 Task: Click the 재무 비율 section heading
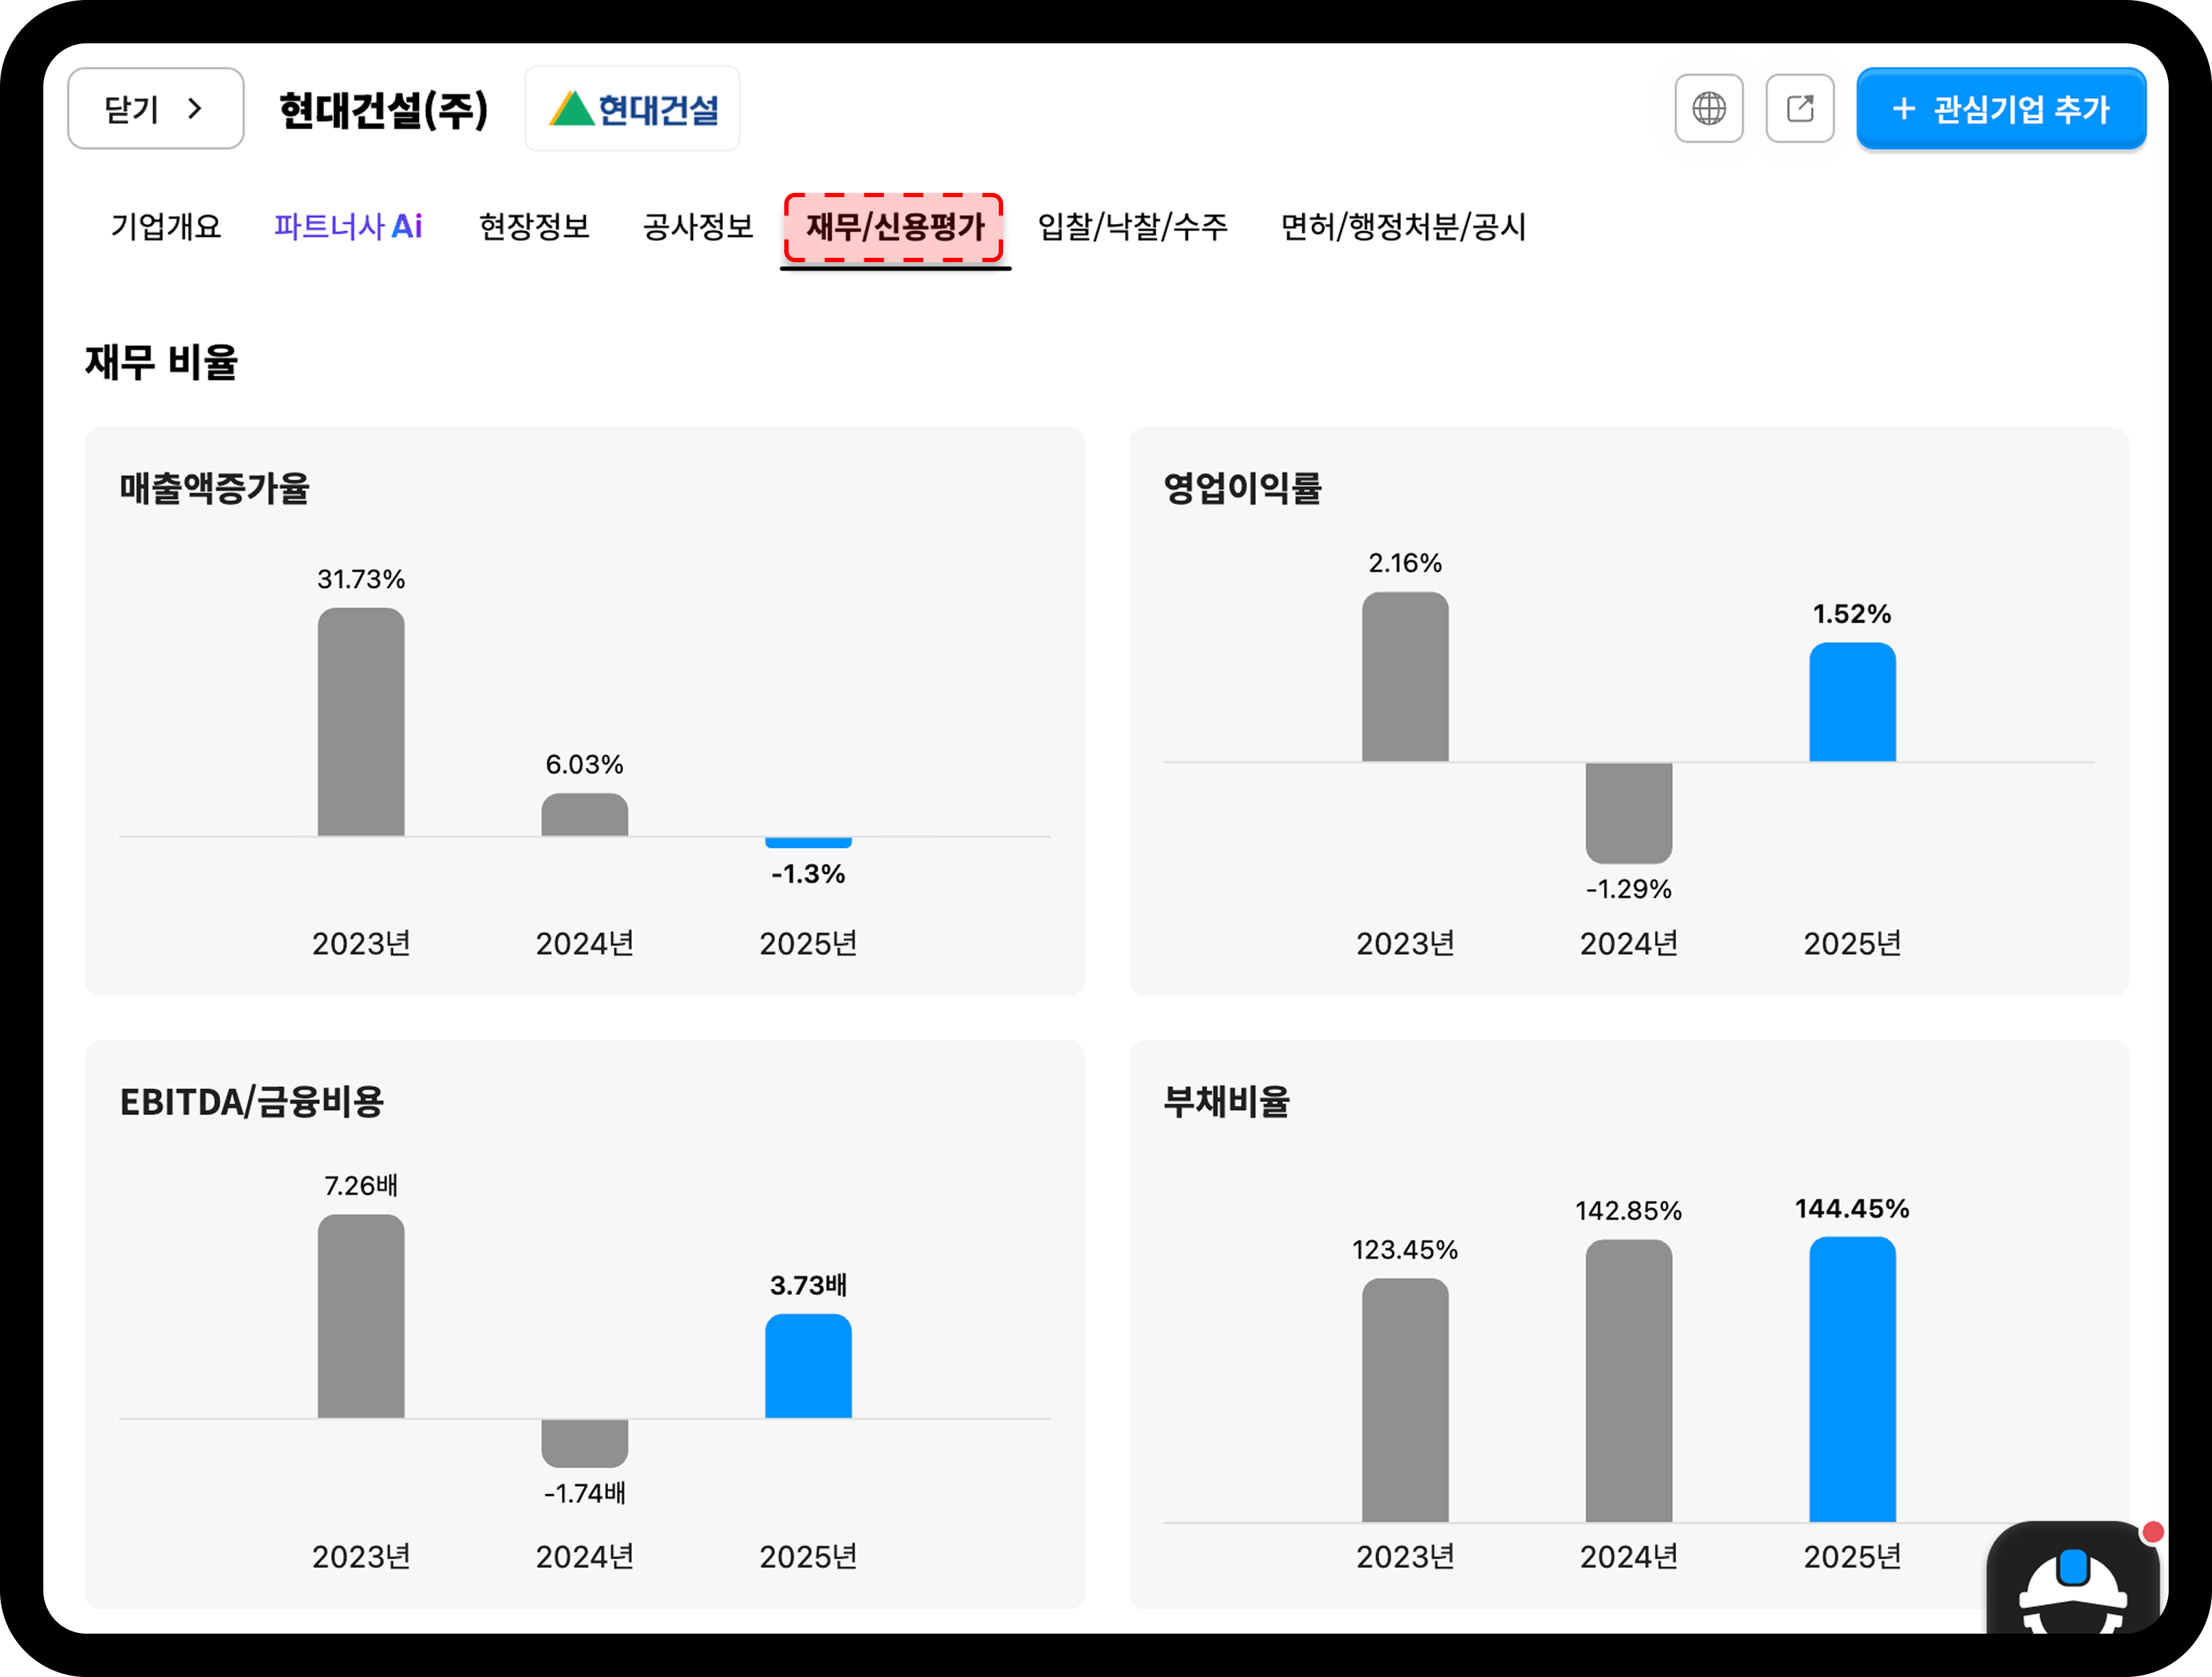point(161,362)
